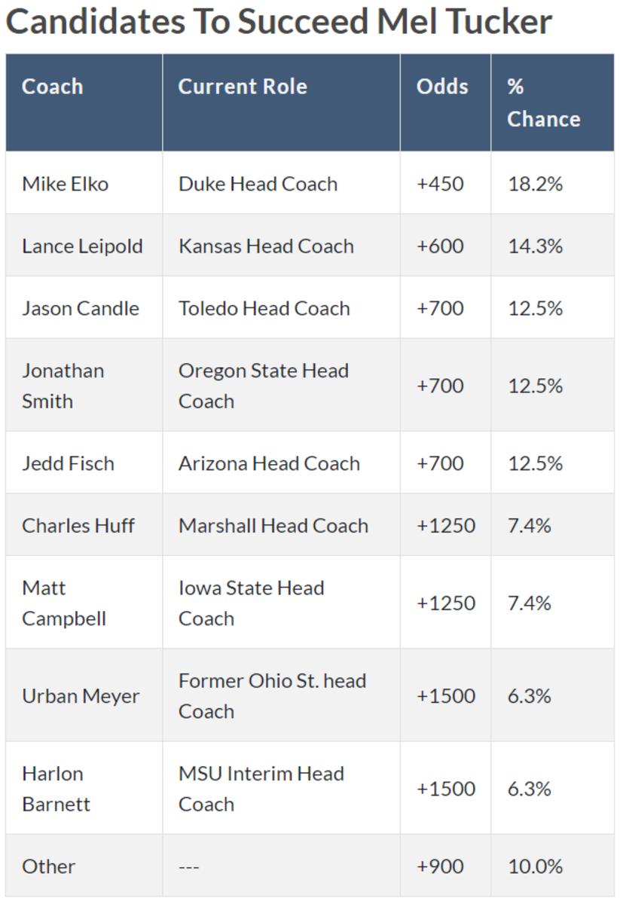Click the +450 odds value
The height and width of the screenshot is (904, 620).
pos(440,184)
